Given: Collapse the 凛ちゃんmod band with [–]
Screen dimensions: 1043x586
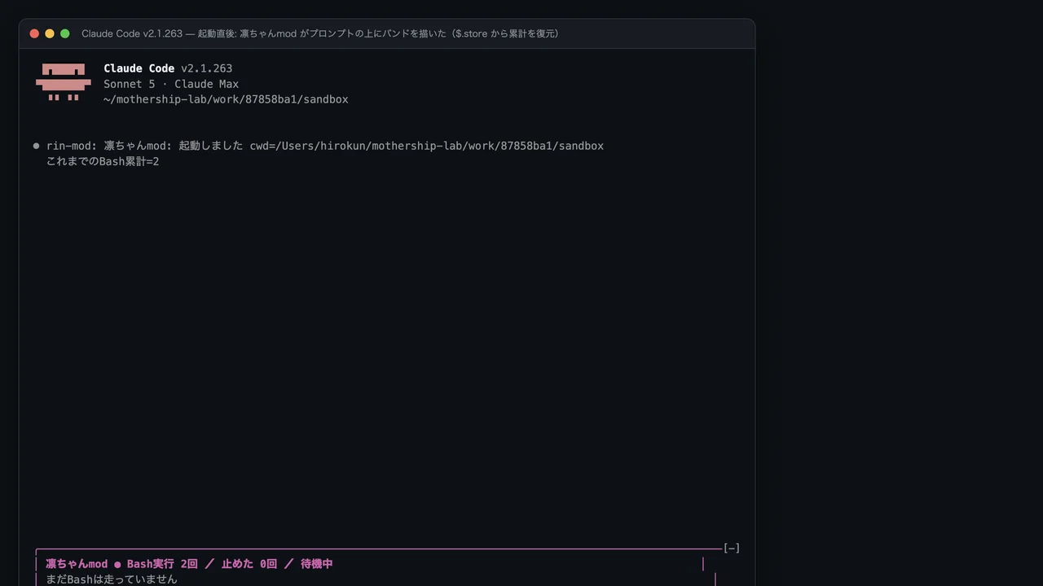Looking at the screenshot, I should [732, 549].
